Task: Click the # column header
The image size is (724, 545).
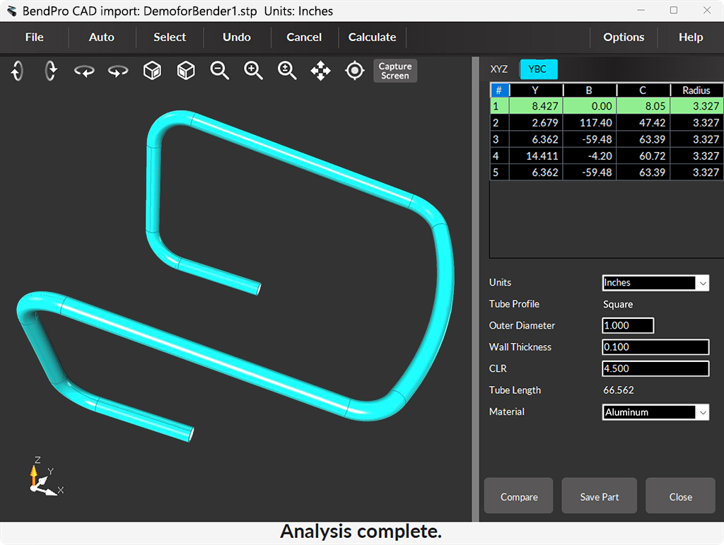Action: point(499,90)
